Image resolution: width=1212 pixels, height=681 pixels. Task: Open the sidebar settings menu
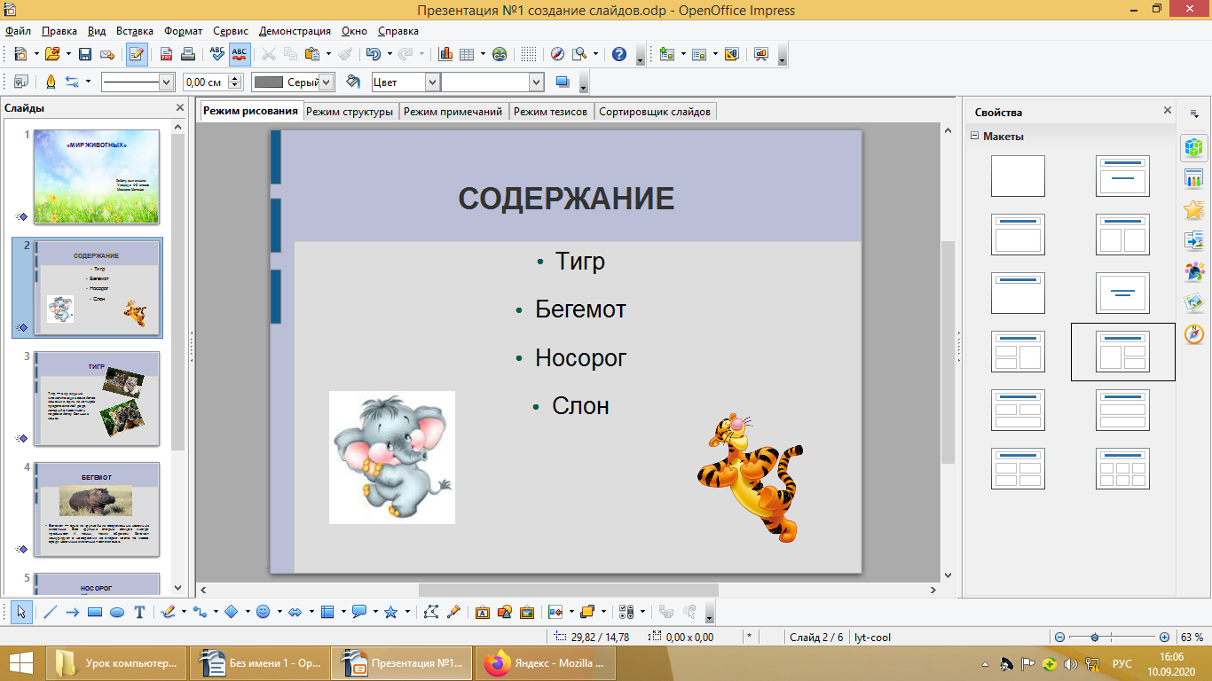(x=1193, y=113)
